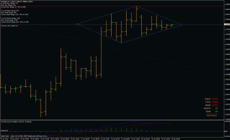Image resolution: width=230 pixels, height=140 pixels.
Task: Click the Current Day Range text line
Action: [x=13, y=7]
